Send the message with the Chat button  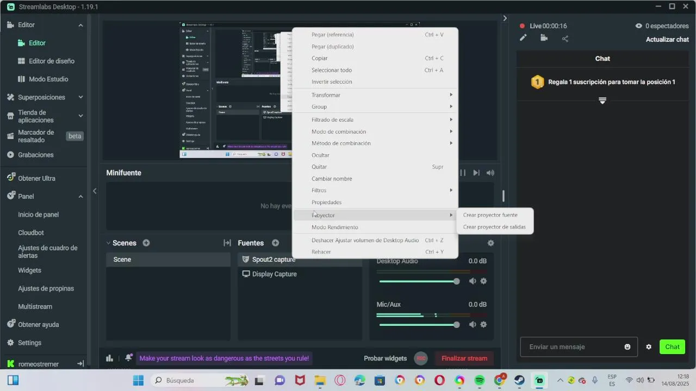pyautogui.click(x=672, y=347)
